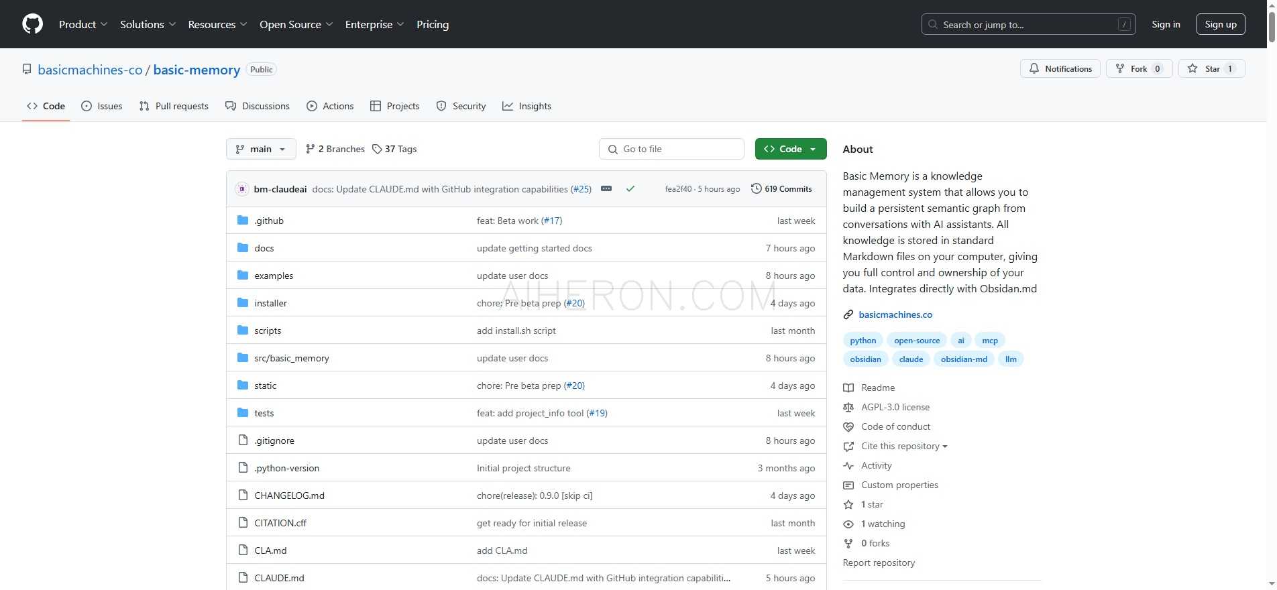This screenshot has height=590, width=1277.
Task: Click the repository icon before basicmachines-co
Action: [x=27, y=69]
